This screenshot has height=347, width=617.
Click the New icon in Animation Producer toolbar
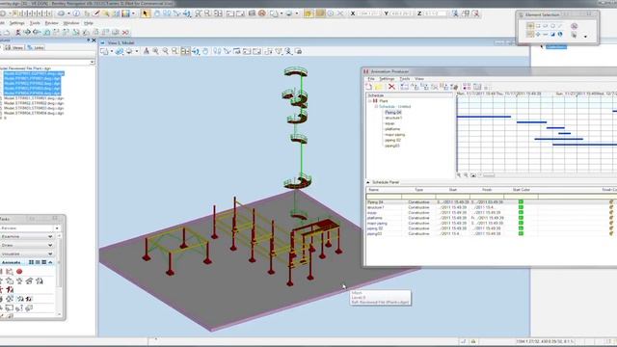[368, 87]
